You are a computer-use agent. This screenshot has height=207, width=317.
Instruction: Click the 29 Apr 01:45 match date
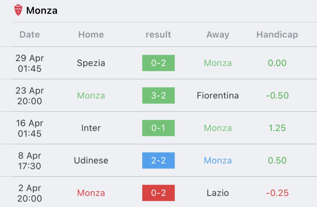click(x=30, y=63)
